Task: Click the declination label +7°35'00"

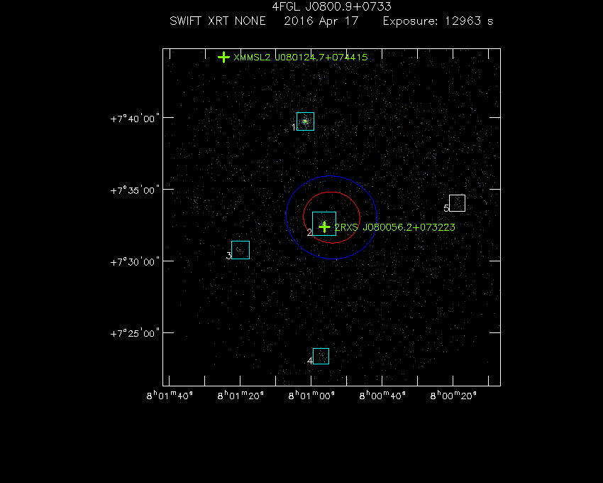Action: tap(135, 190)
